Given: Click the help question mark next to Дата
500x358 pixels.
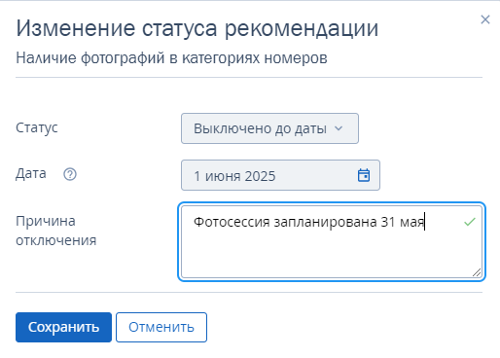Looking at the screenshot, I should pos(70,174).
